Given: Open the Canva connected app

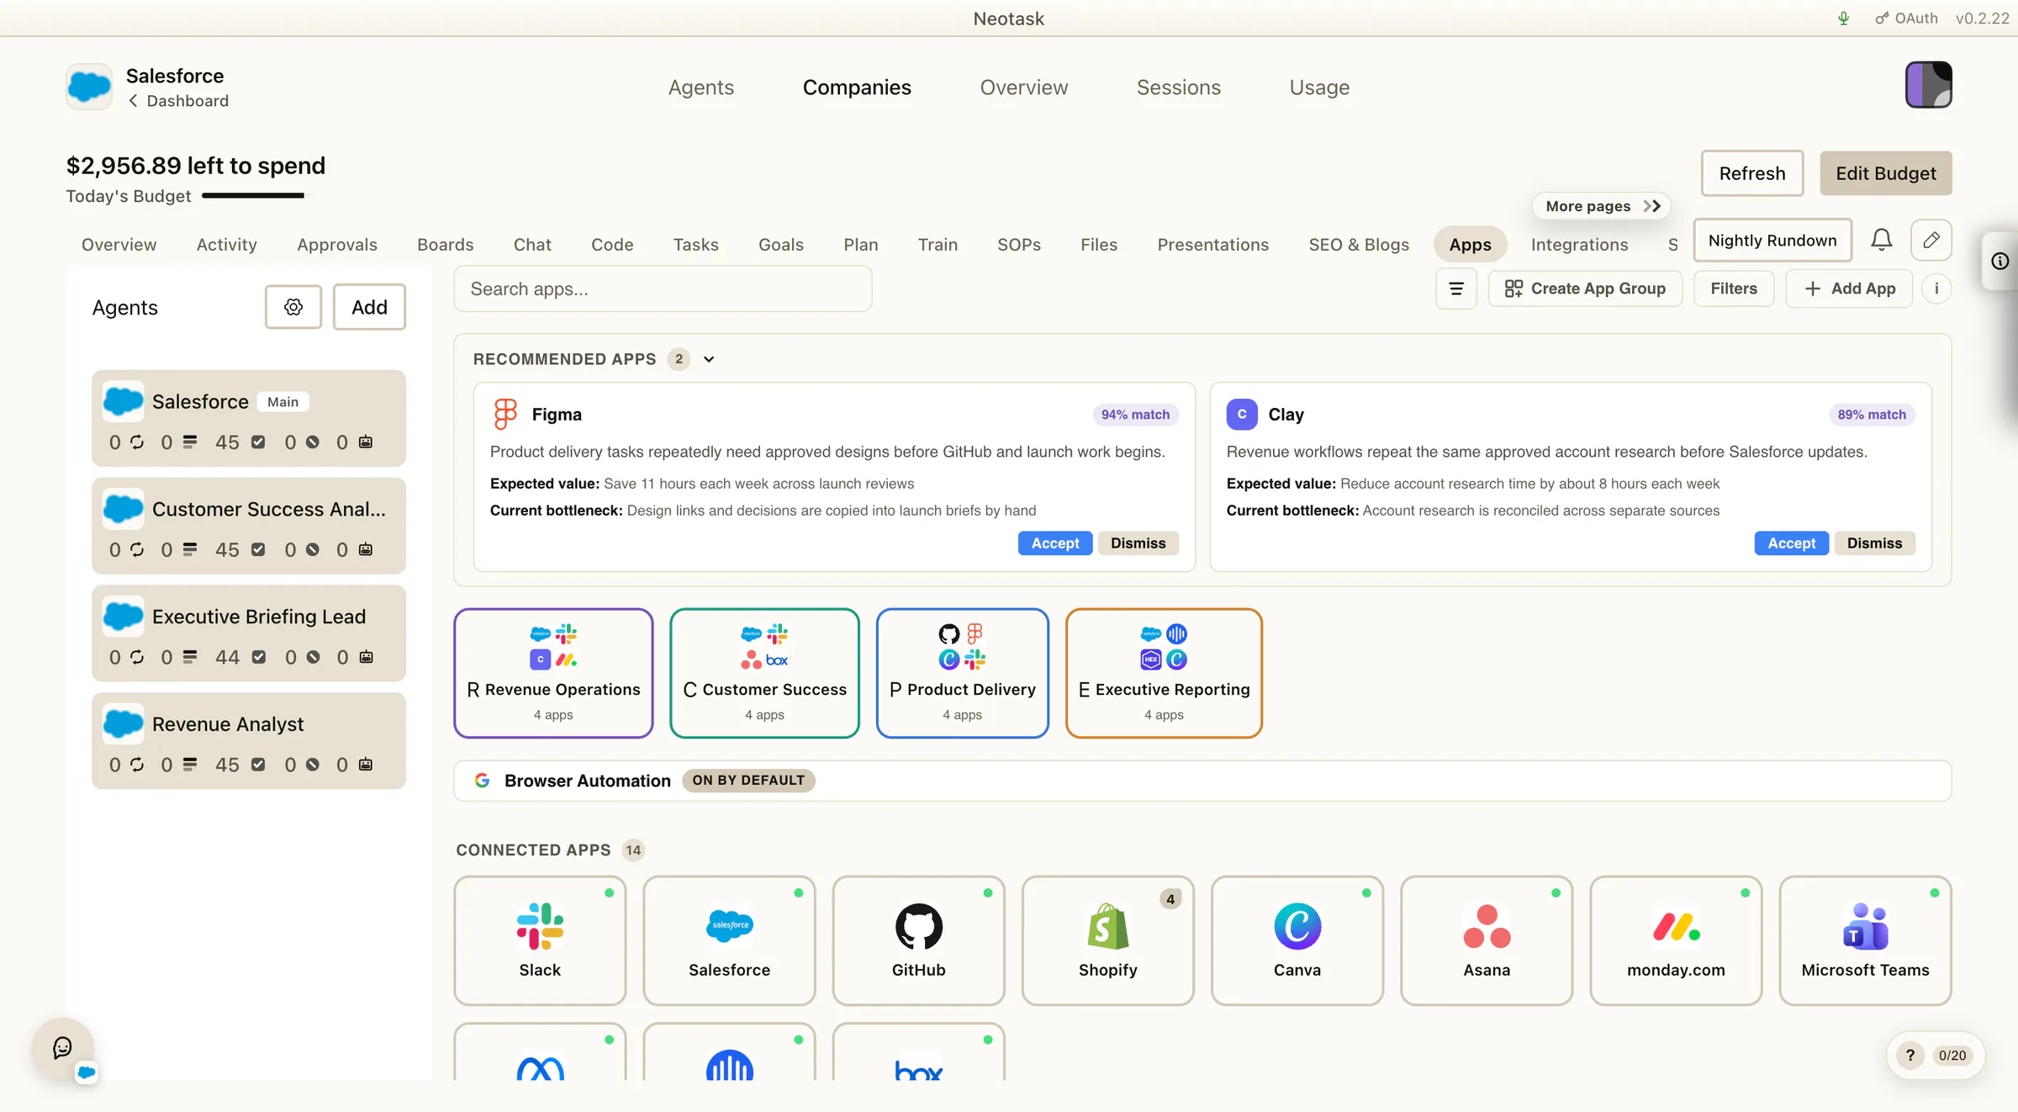Looking at the screenshot, I should point(1297,940).
